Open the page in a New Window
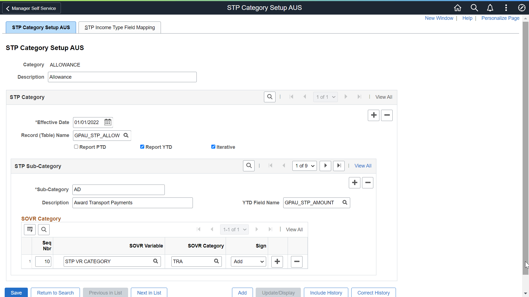The width and height of the screenshot is (529, 297). tap(439, 18)
